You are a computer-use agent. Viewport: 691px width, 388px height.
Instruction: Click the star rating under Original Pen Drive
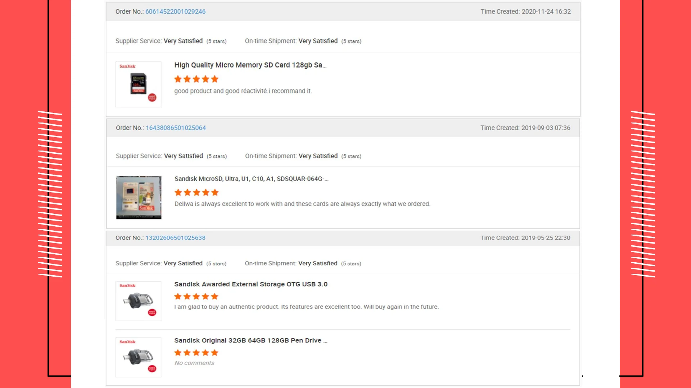tap(196, 353)
